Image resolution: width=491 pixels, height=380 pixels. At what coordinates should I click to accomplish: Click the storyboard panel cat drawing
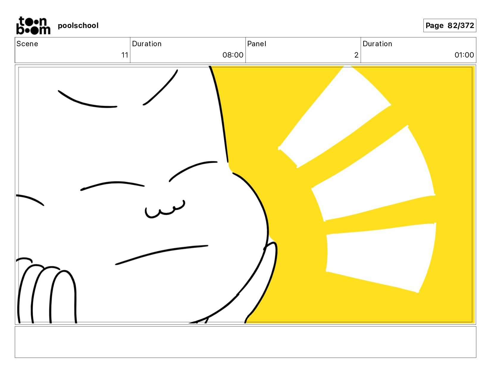(x=245, y=194)
